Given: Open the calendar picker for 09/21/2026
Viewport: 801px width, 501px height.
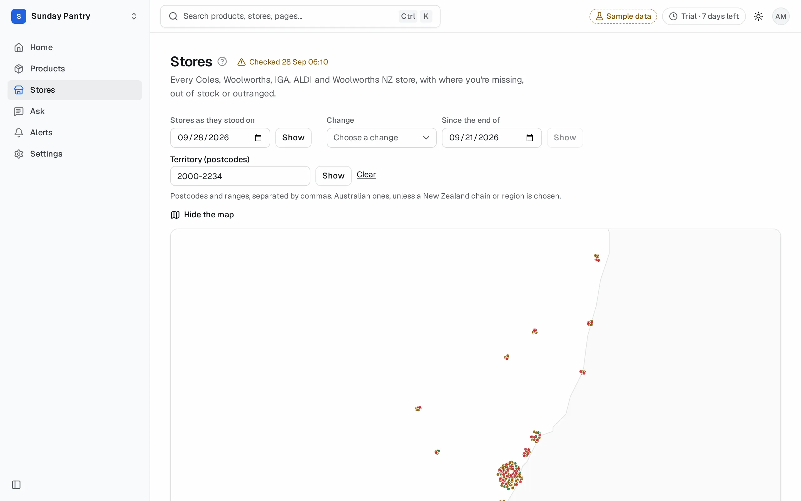Looking at the screenshot, I should click(530, 138).
